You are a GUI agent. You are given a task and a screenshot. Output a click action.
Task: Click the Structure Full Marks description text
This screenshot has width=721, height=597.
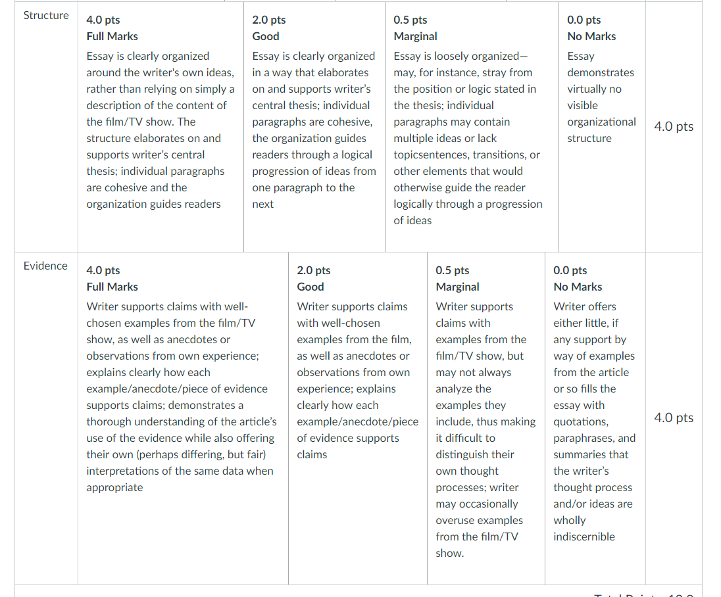point(161,130)
